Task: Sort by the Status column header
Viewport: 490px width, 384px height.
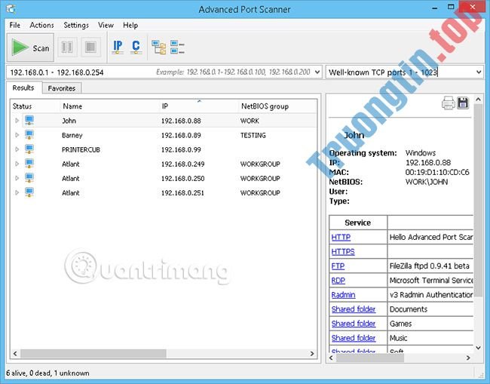Action: 35,106
